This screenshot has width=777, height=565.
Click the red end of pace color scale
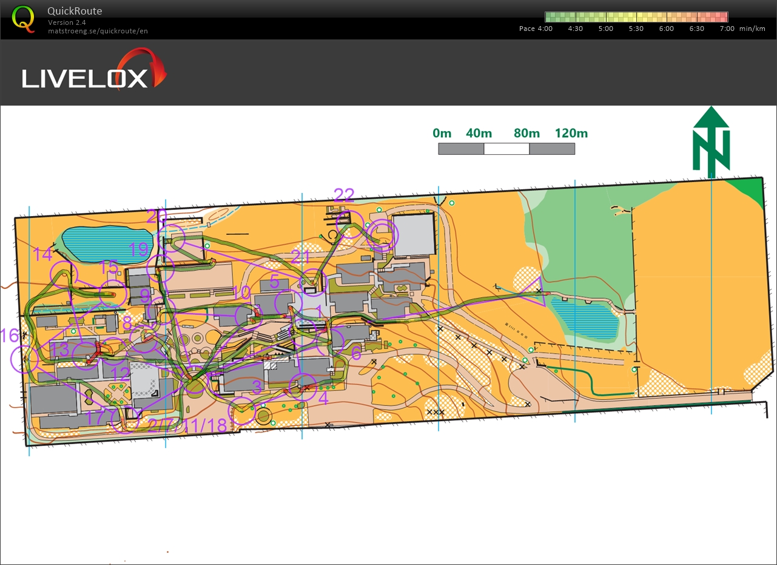pyautogui.click(x=721, y=17)
